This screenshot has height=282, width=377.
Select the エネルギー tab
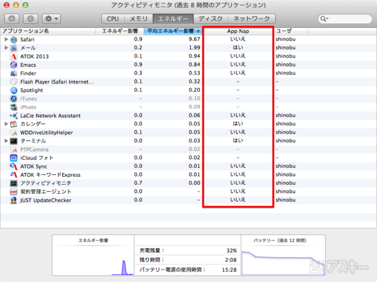[x=173, y=18]
